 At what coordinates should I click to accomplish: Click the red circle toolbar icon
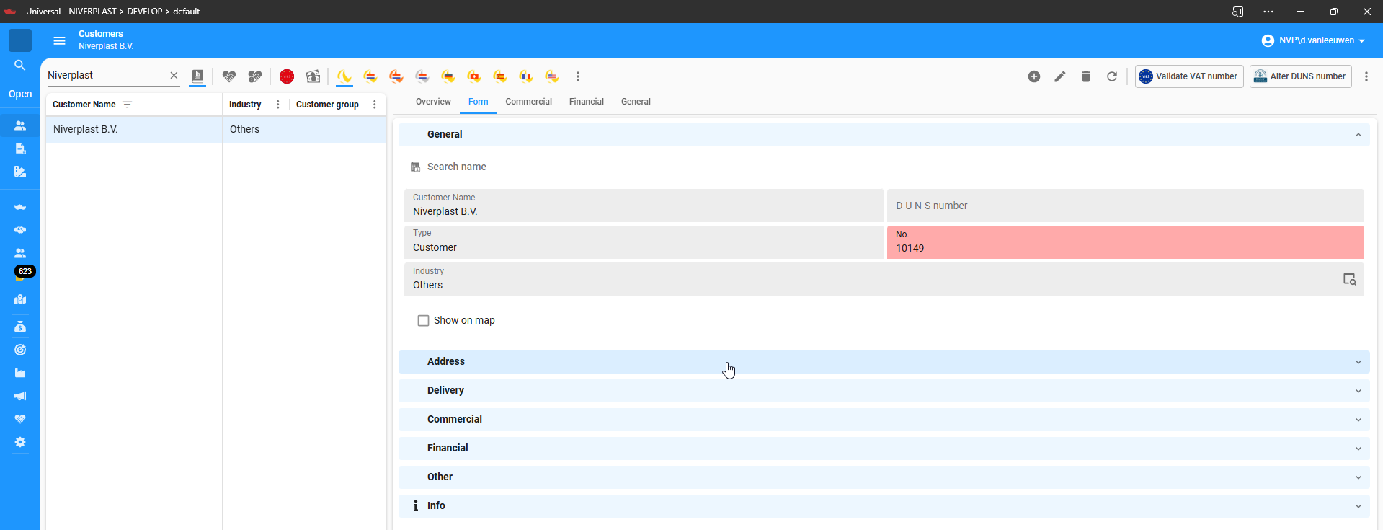(x=287, y=76)
